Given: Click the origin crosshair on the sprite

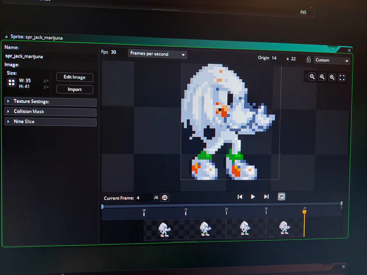Looking at the screenshot, I should [x=221, y=125].
